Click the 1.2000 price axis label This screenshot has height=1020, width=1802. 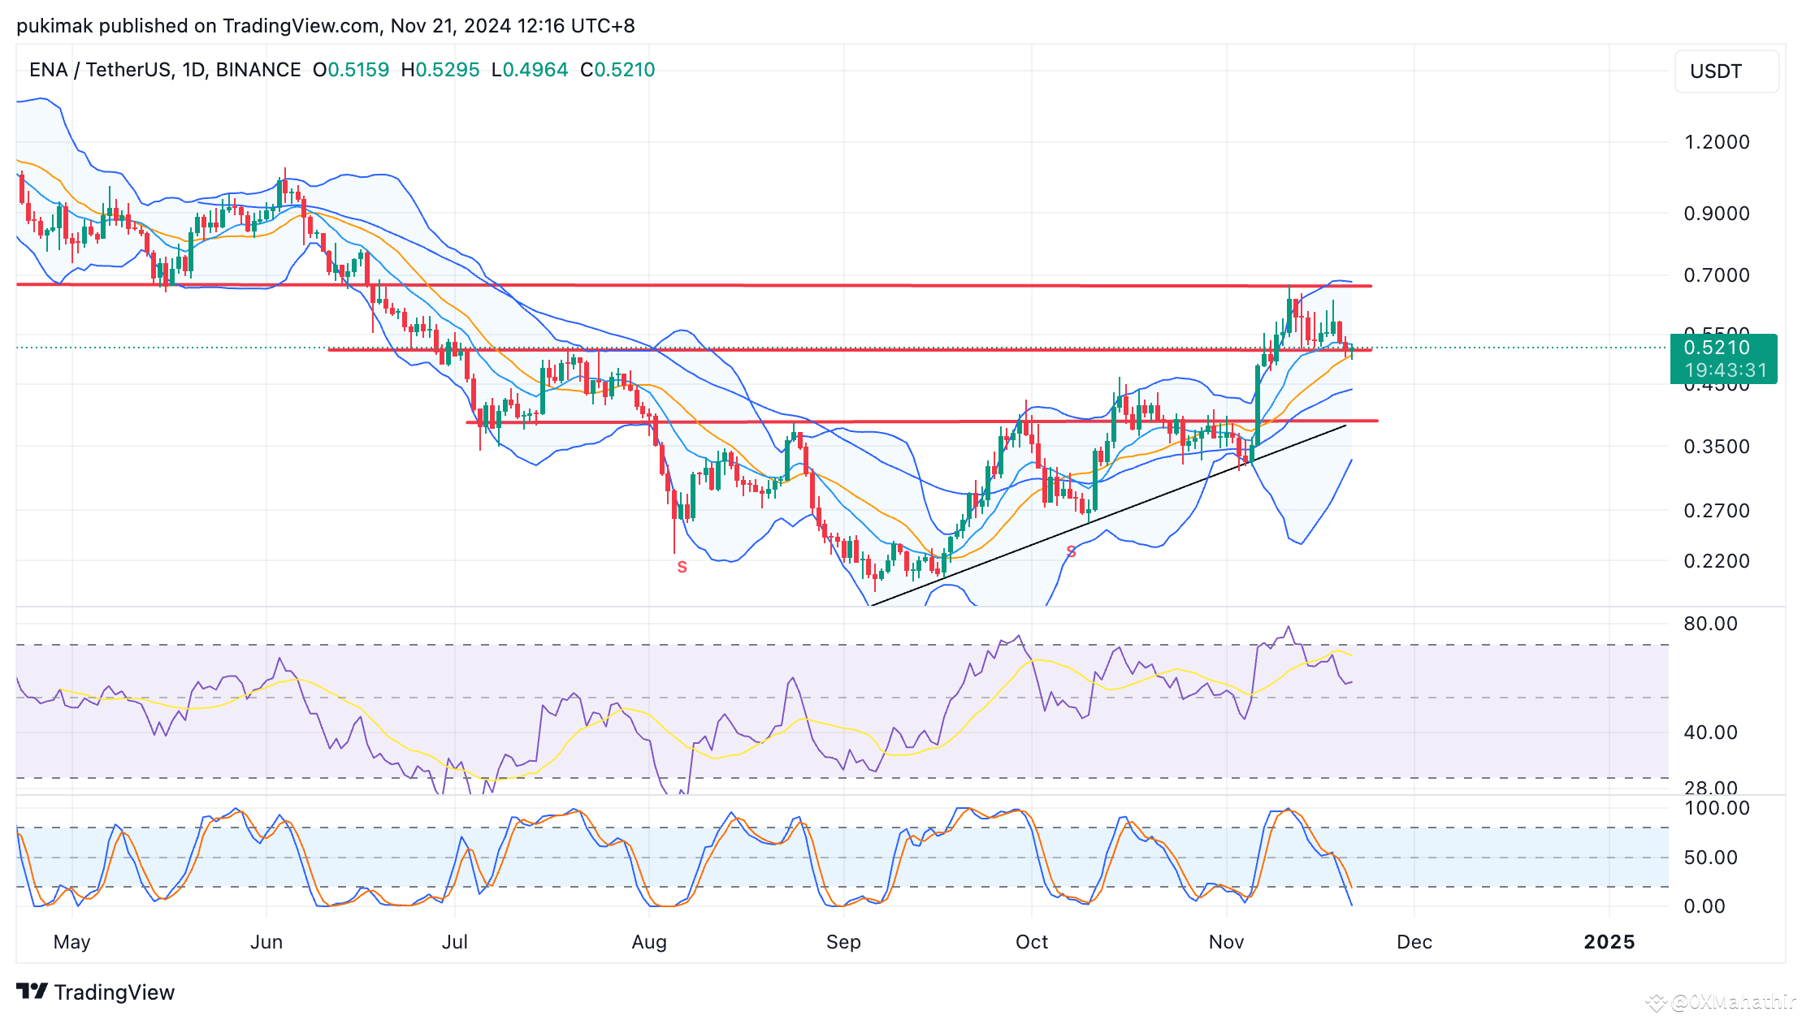click(x=1717, y=142)
